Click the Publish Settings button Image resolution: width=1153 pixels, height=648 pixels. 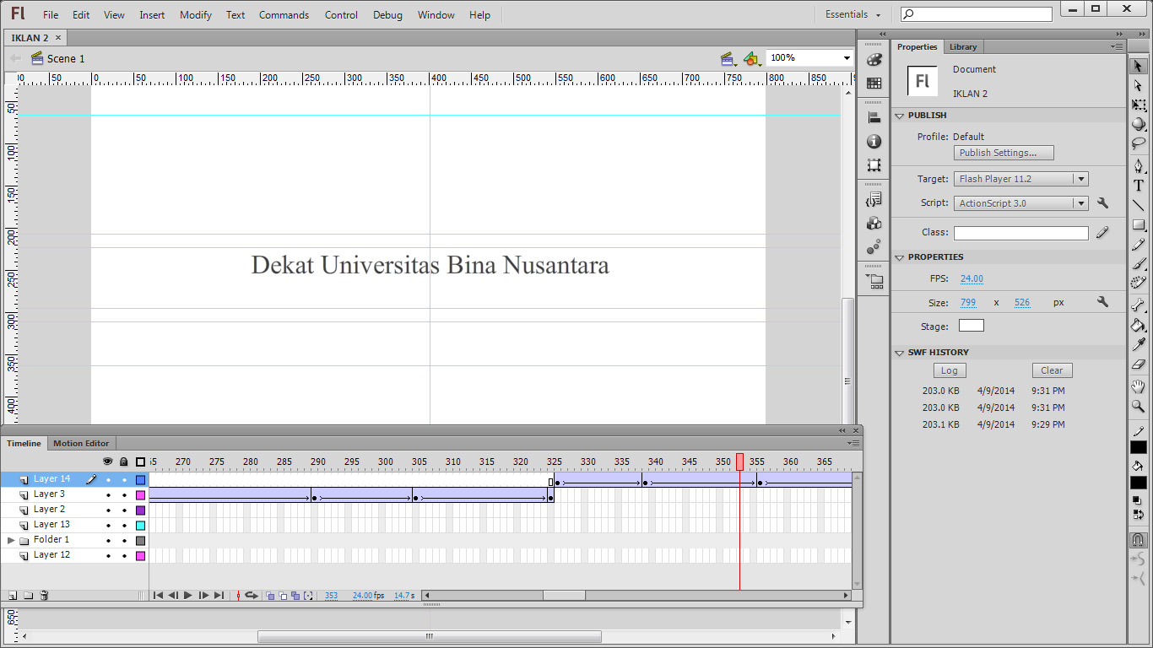tap(1004, 153)
